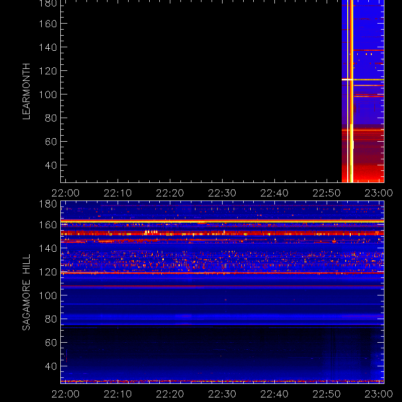The image size is (402, 402).
Task: Pick the 140 tick label on the Sagamore Hill axis
Action: (48, 248)
